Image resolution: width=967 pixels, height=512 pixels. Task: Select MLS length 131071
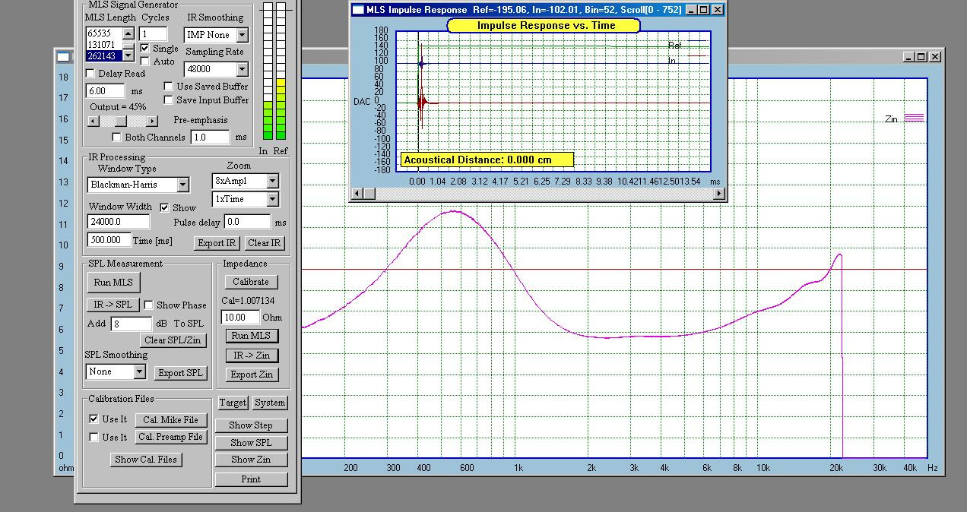click(x=103, y=45)
